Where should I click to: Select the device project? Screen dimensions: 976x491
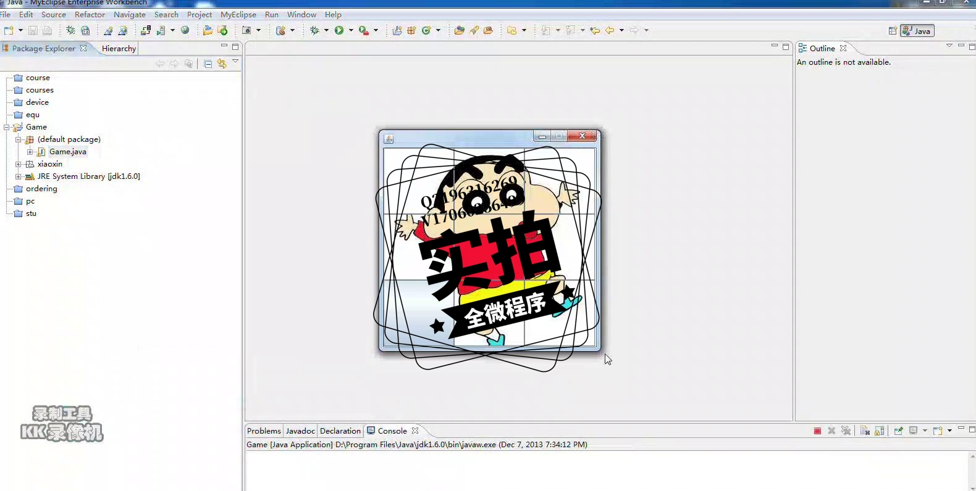(x=37, y=102)
